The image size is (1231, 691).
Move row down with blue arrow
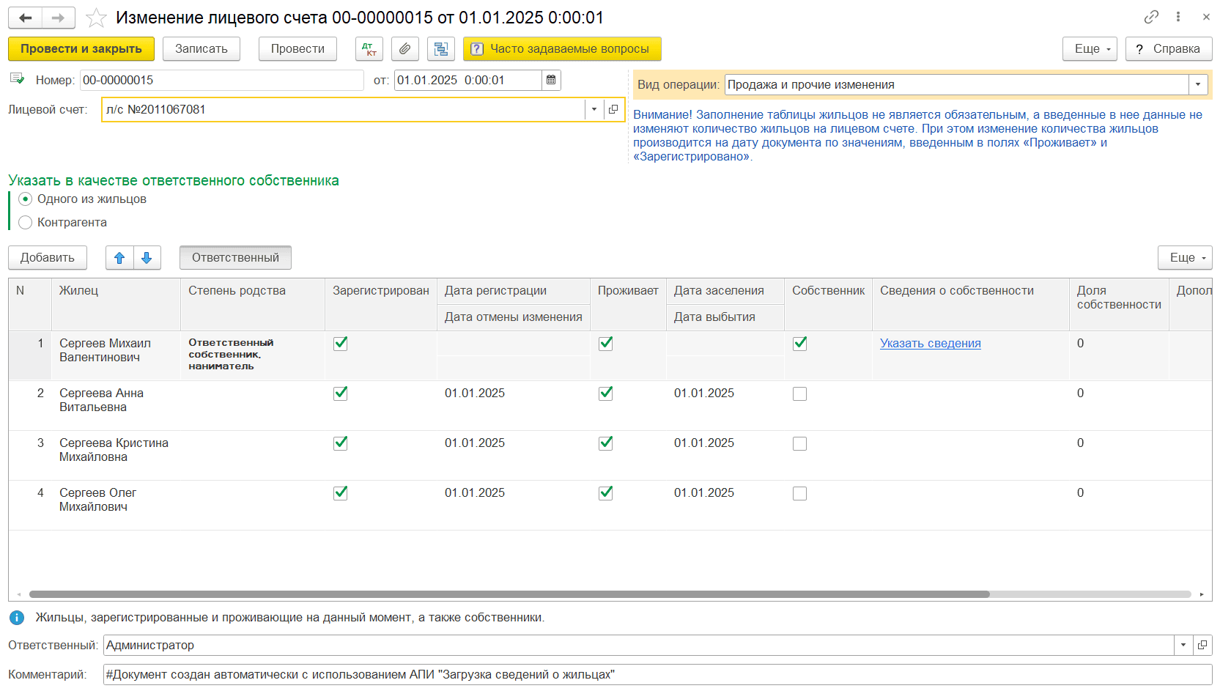147,258
